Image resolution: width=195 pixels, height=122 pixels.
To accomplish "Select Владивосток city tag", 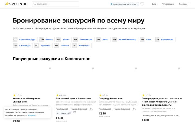I will 165,39.
